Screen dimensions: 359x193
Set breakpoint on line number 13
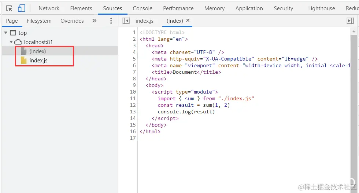coord(133,112)
